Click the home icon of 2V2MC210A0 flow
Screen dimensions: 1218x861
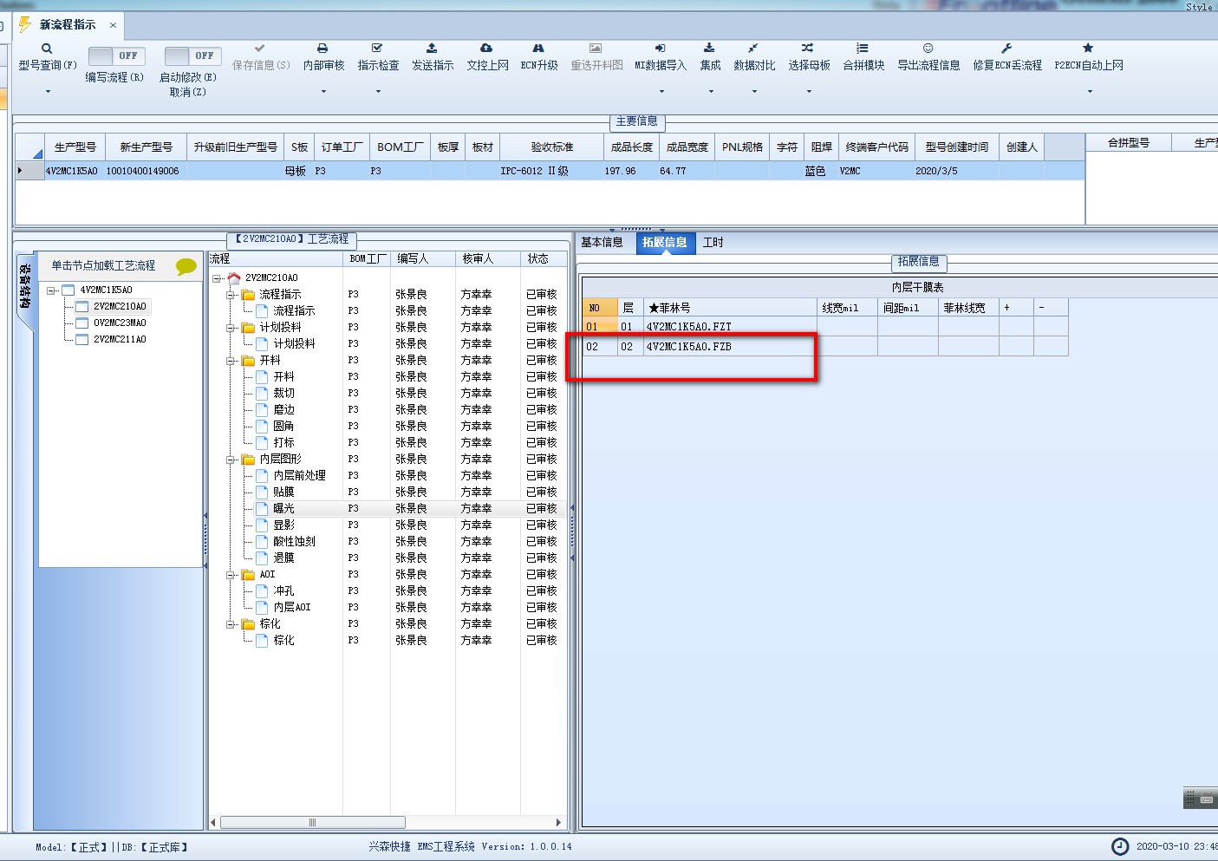233,278
